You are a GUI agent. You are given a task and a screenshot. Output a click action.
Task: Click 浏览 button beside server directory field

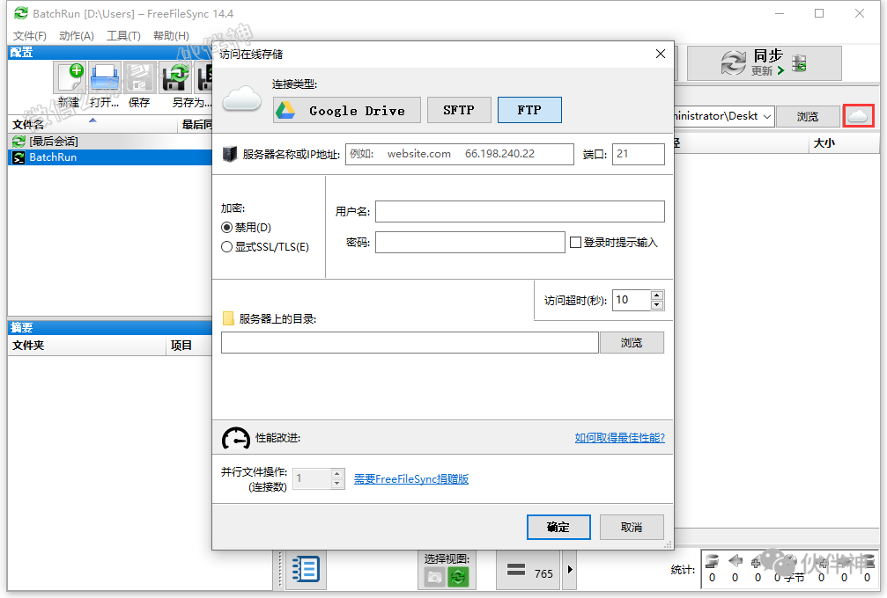(632, 343)
